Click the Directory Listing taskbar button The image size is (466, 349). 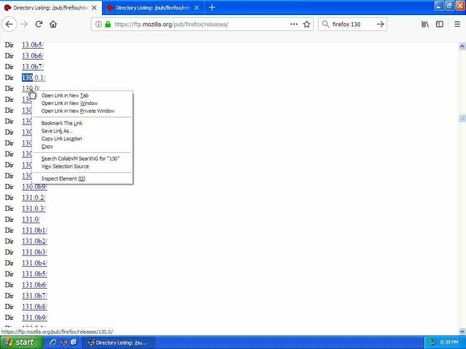coord(118,343)
